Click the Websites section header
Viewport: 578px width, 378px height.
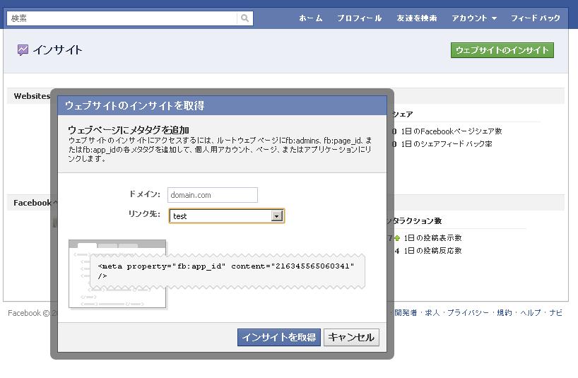[32, 96]
